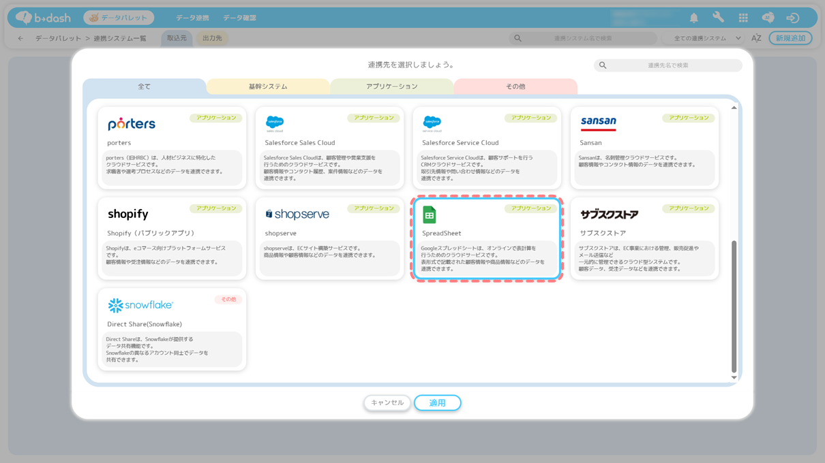Screen dimensions: 825x463
Task: Open the wrench settings icon
Action: point(718,18)
